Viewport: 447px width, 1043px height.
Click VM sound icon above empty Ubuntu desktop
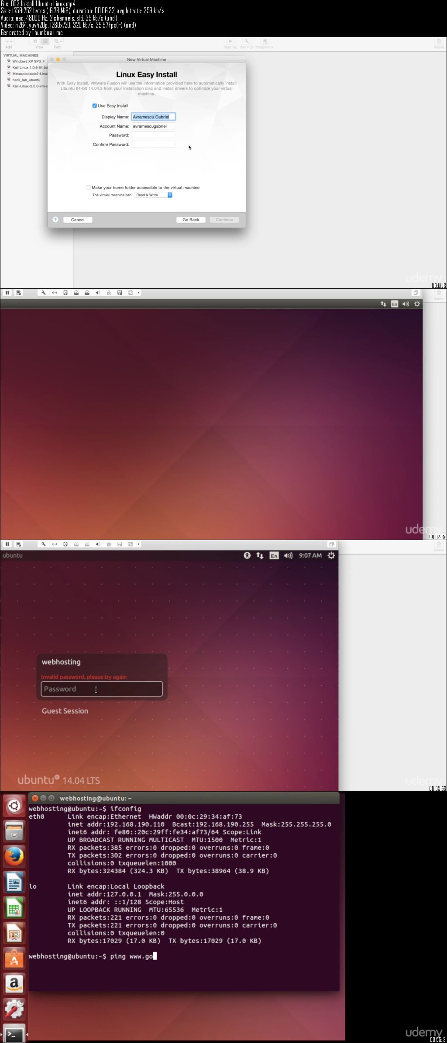pyautogui.click(x=98, y=293)
